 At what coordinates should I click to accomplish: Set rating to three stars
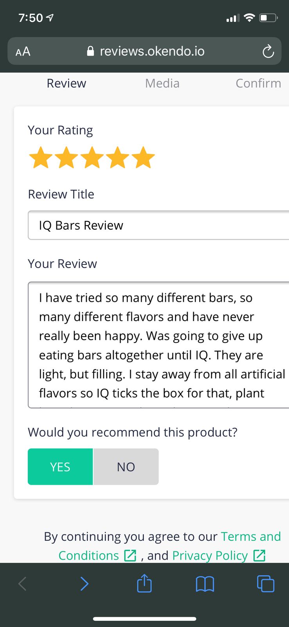[x=92, y=158]
